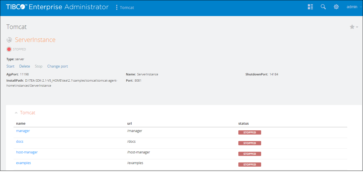
Task: Click the STOPPED badge for manager
Action: point(250,133)
